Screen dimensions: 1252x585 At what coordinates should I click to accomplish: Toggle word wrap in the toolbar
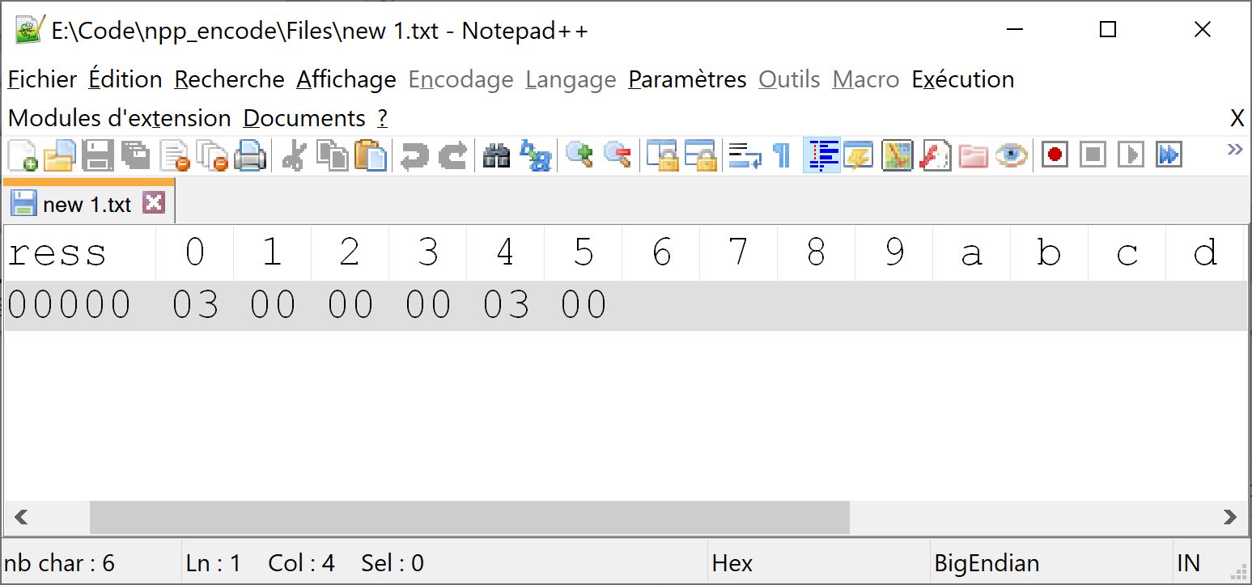[x=746, y=155]
